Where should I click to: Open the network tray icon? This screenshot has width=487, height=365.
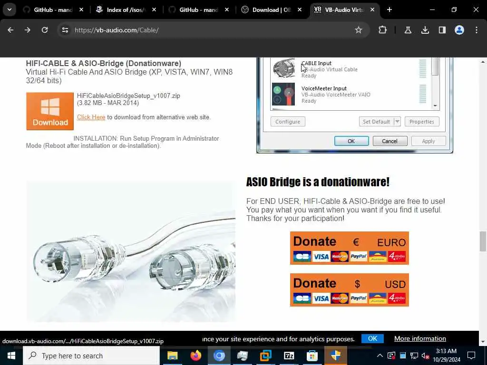click(414, 355)
